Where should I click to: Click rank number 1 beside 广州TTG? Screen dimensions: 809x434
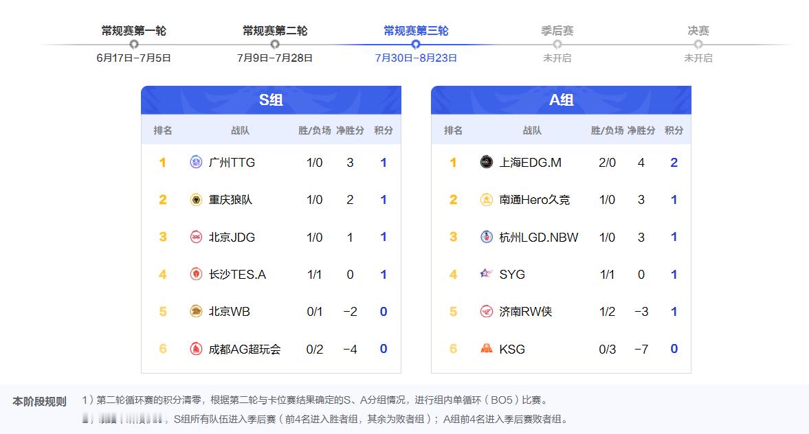coord(162,162)
